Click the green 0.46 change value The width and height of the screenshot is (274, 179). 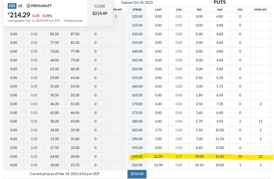pos(179,121)
